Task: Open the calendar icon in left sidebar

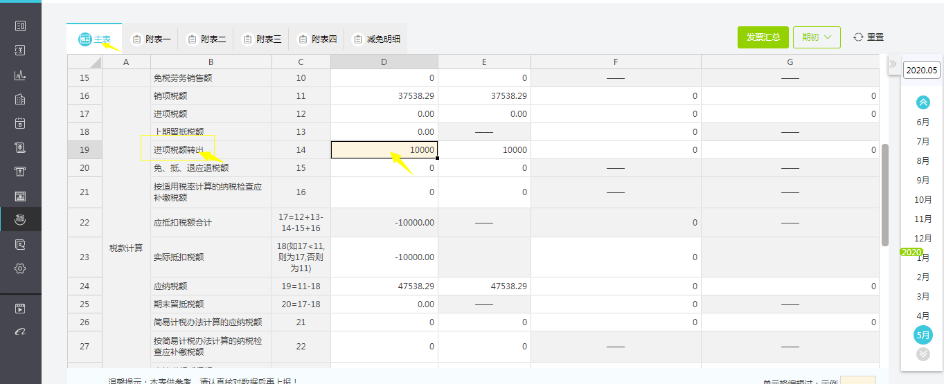Action: coord(20,124)
